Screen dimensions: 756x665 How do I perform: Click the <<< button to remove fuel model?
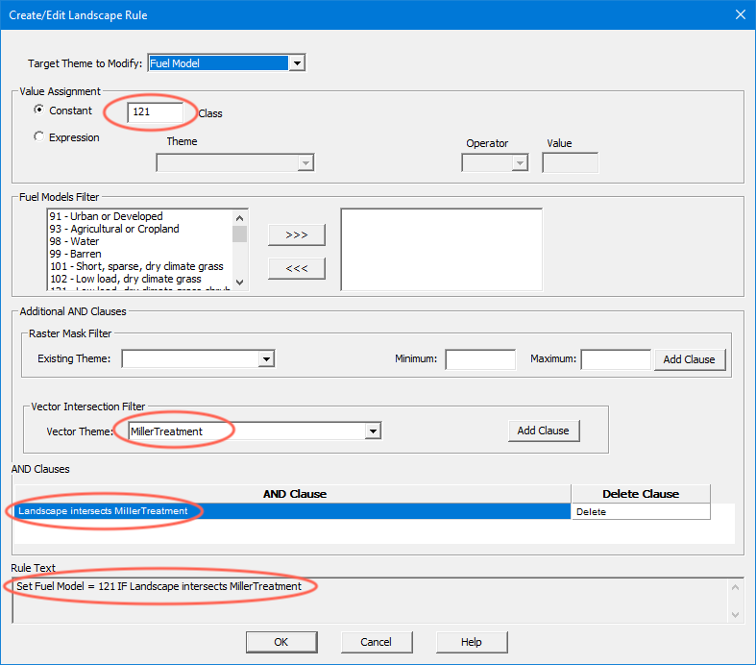point(297,269)
